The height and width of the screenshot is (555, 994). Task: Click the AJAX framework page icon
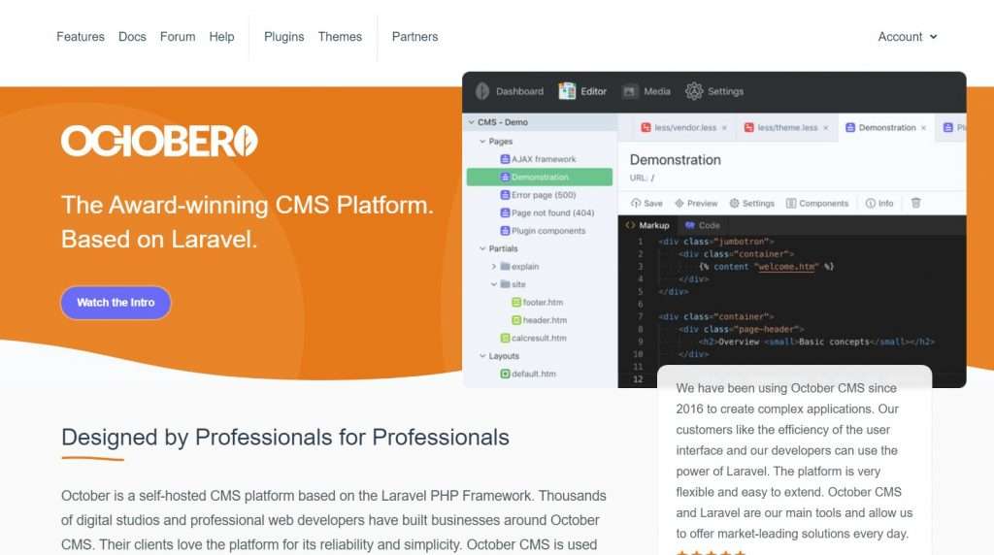pos(505,159)
